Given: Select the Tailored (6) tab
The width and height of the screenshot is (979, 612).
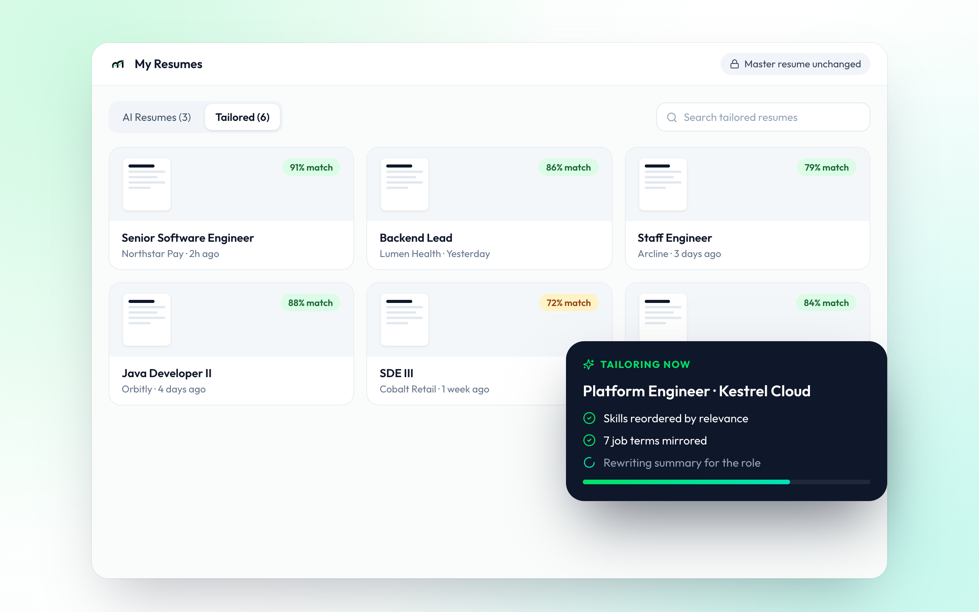Looking at the screenshot, I should point(242,117).
